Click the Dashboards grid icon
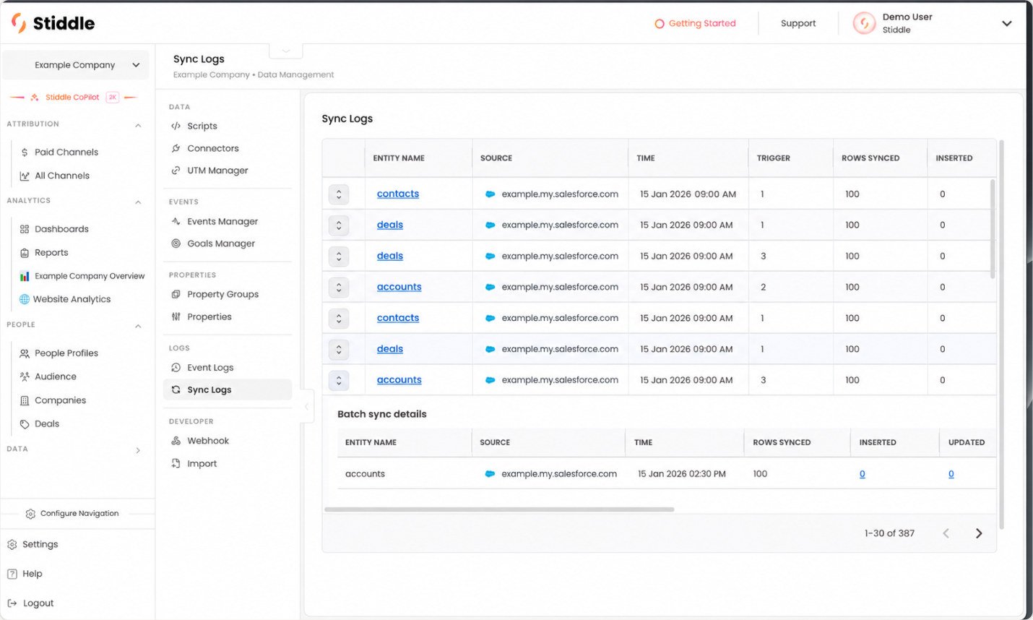This screenshot has height=620, width=1033. tap(25, 229)
